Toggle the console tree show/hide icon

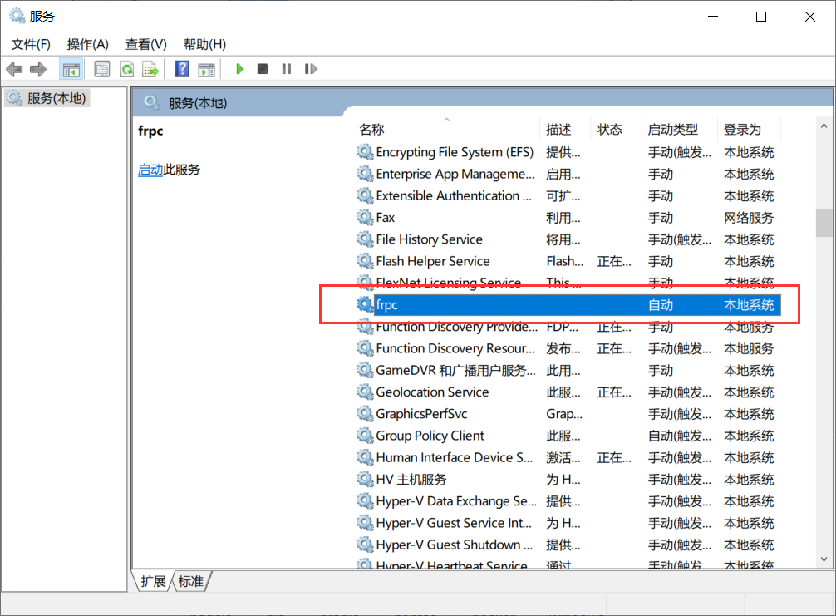point(71,69)
